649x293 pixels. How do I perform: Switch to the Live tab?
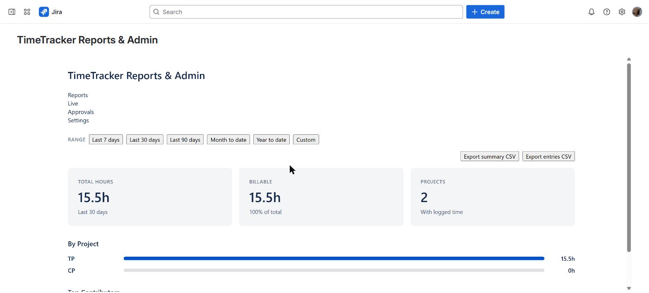(73, 103)
